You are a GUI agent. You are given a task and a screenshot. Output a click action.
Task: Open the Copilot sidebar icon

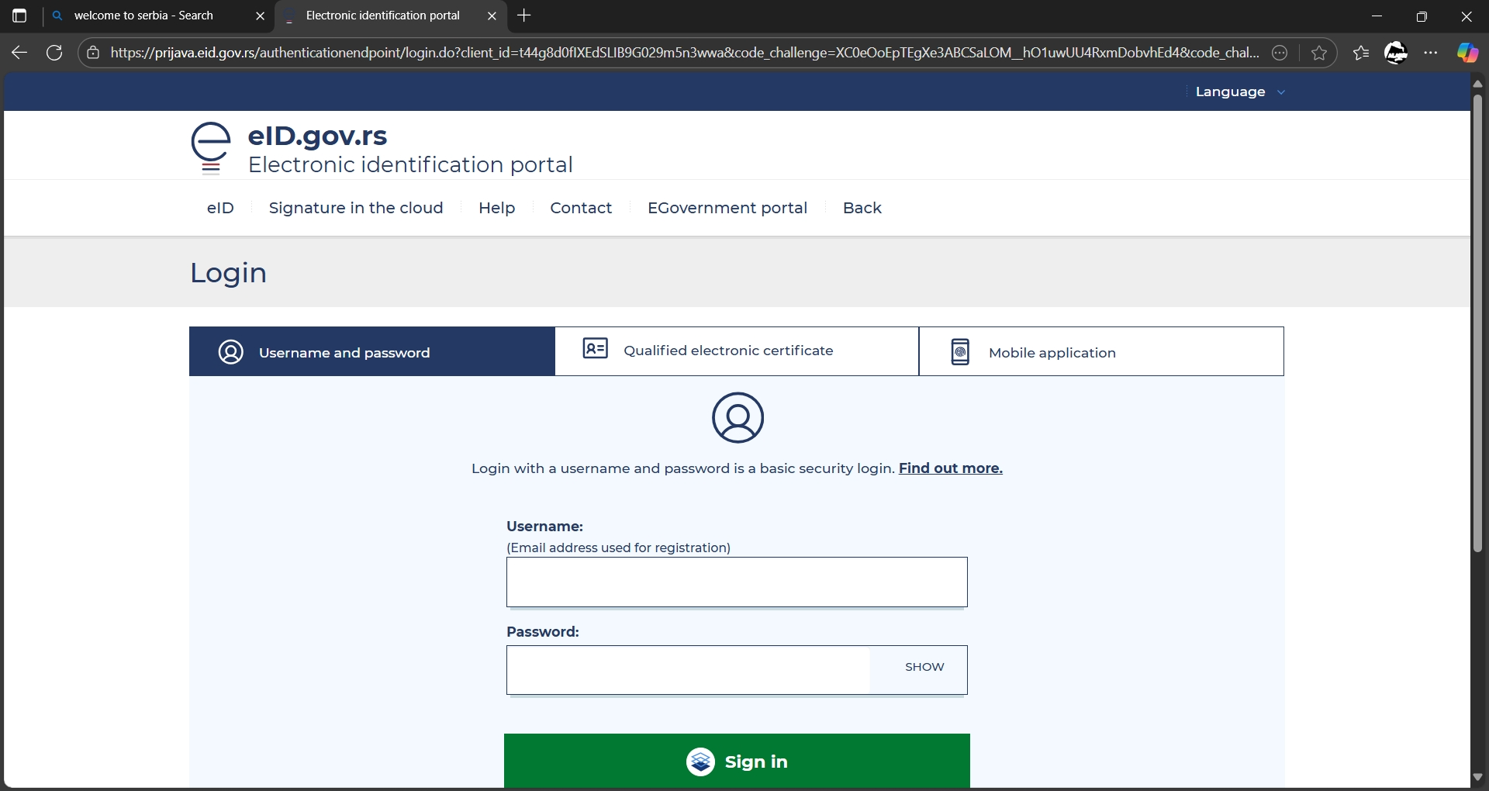click(x=1467, y=53)
